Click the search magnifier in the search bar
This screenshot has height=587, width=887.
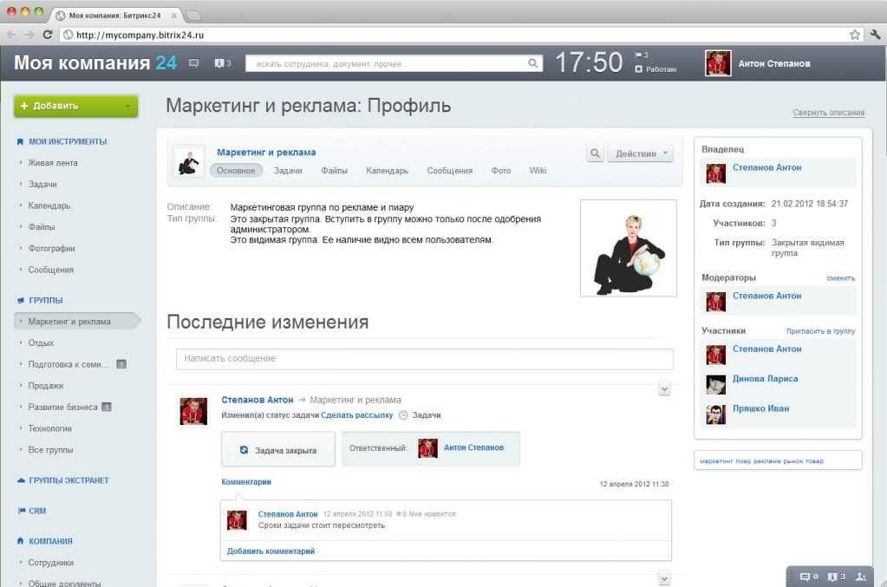coord(532,63)
